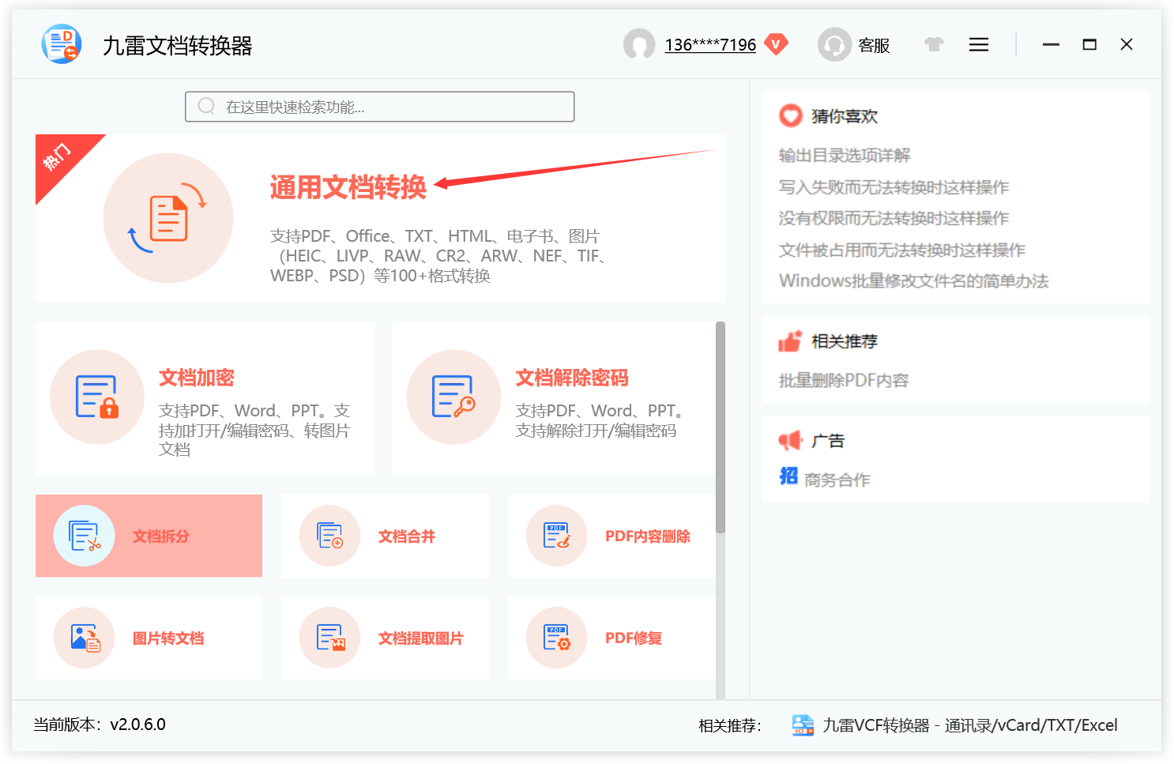Open the 输出目录选项详解 article

tap(845, 156)
